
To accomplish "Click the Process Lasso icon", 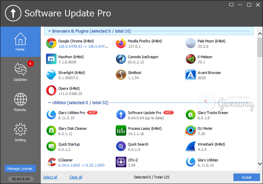I will (121, 130).
